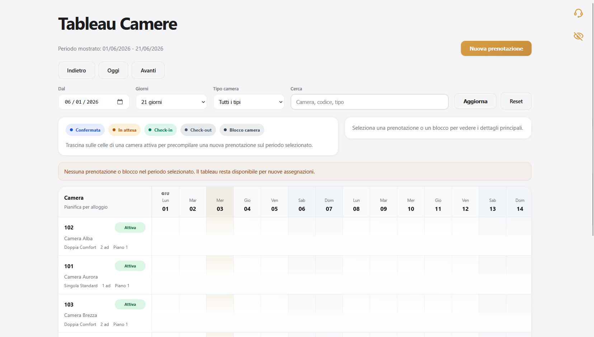Click the Dom 07 day header
The width and height of the screenshot is (594, 337).
coord(329,202)
